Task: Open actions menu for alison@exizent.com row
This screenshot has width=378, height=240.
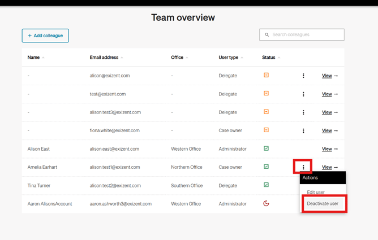Action: pos(303,76)
